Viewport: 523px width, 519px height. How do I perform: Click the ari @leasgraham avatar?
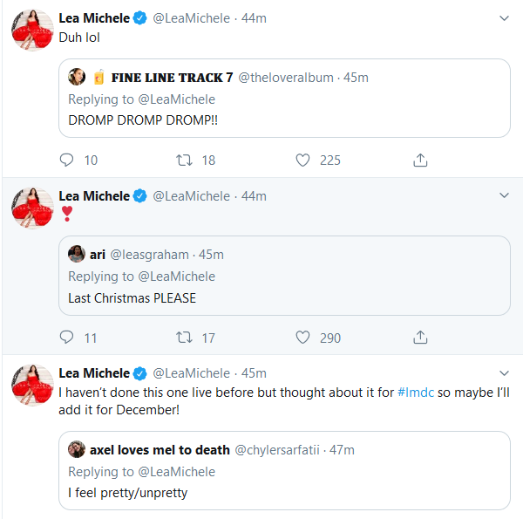pyautogui.click(x=77, y=254)
